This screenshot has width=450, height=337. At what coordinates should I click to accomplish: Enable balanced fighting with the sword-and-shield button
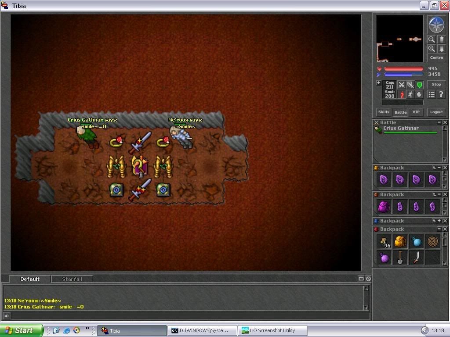[x=410, y=85]
